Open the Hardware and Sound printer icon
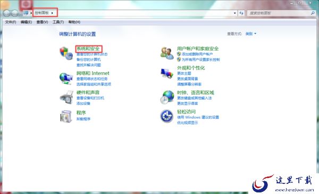This screenshot has width=319, height=194. 66,98
